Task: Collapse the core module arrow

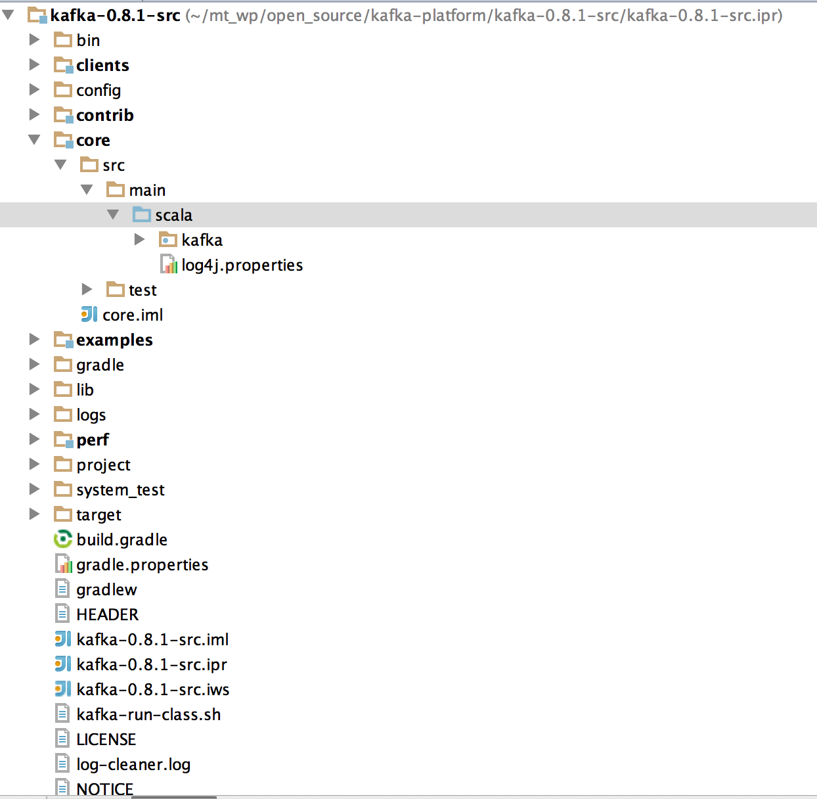Action: point(35,139)
